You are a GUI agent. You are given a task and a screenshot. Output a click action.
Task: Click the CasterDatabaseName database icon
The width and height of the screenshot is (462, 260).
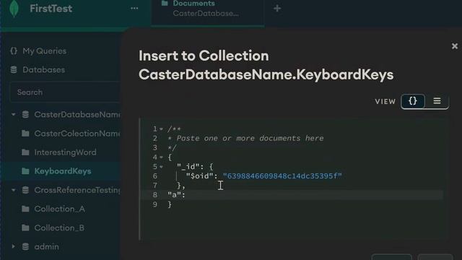coord(26,114)
